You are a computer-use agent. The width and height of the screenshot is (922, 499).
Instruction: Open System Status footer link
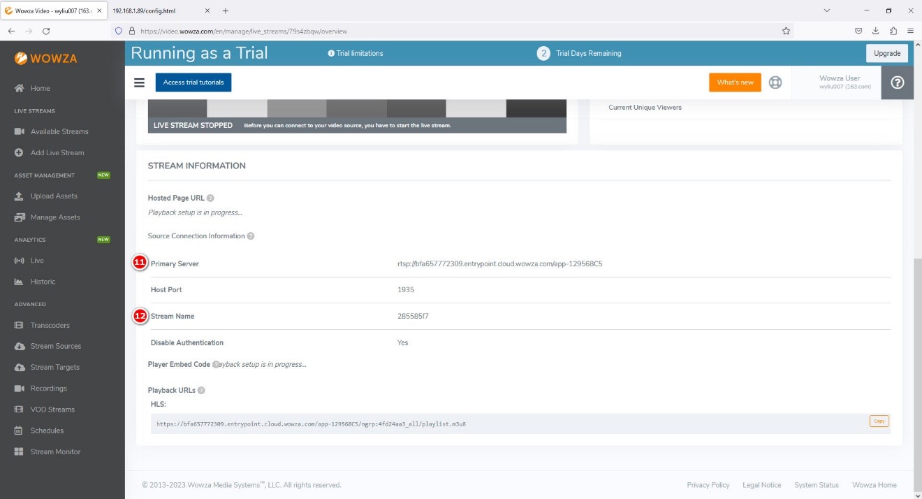(817, 485)
